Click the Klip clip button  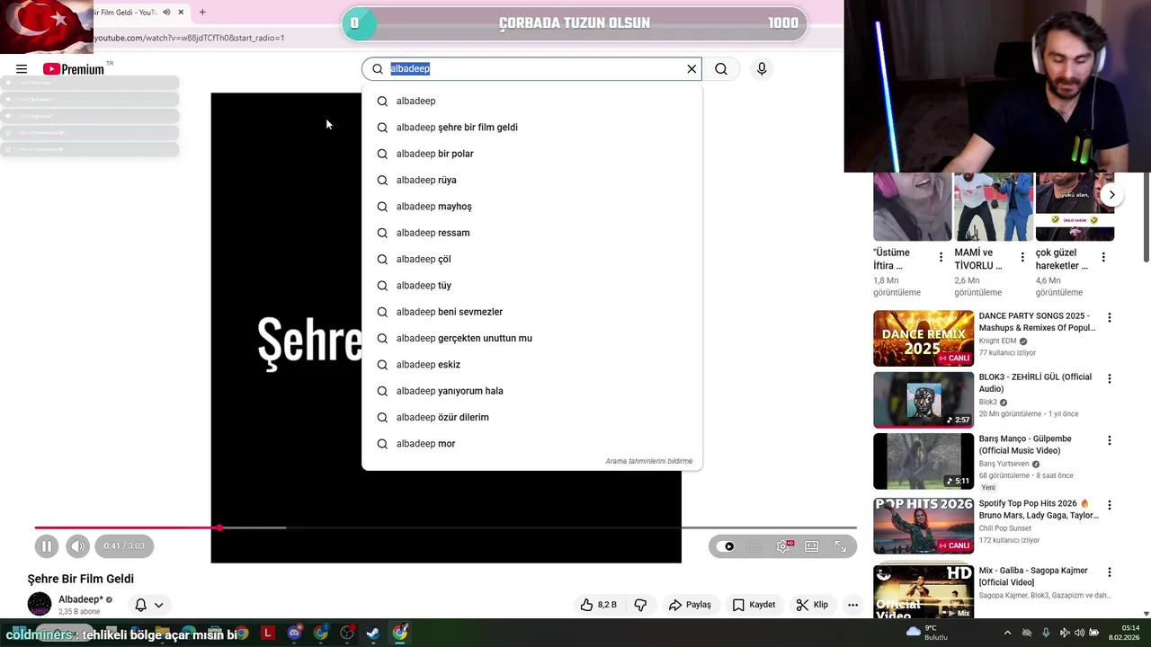pos(812,605)
